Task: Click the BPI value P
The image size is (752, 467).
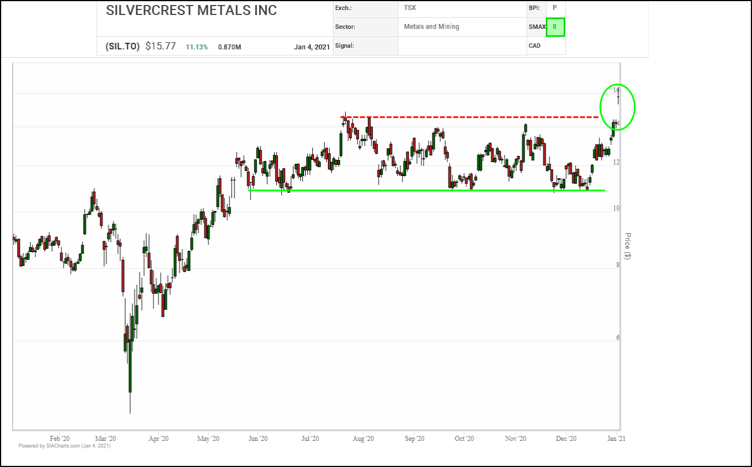Action: 554,8
